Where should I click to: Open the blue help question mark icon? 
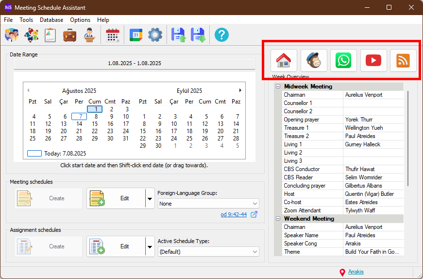[221, 35]
